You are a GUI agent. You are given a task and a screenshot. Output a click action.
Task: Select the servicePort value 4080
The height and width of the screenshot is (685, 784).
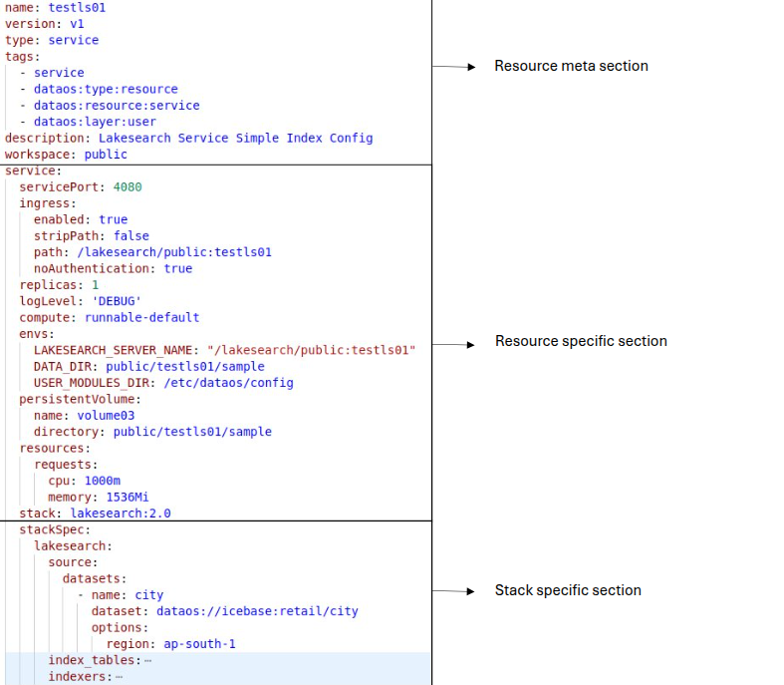[x=128, y=187]
